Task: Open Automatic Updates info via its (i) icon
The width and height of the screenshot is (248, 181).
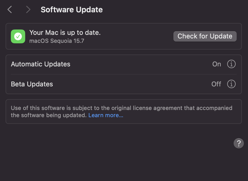Action: 231,64
